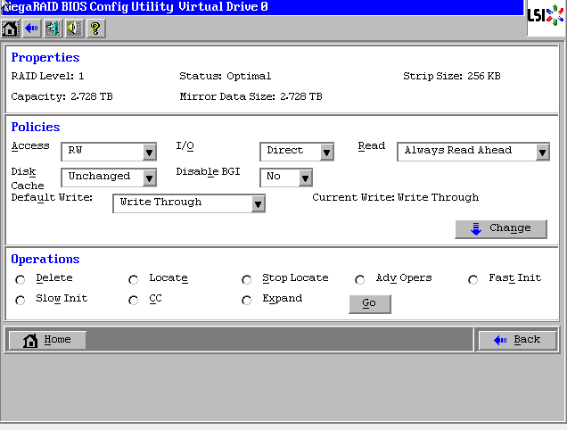Screen dimensions: 567x430
Task: Click the blue back arrow toolbar icon
Action: coord(31,29)
